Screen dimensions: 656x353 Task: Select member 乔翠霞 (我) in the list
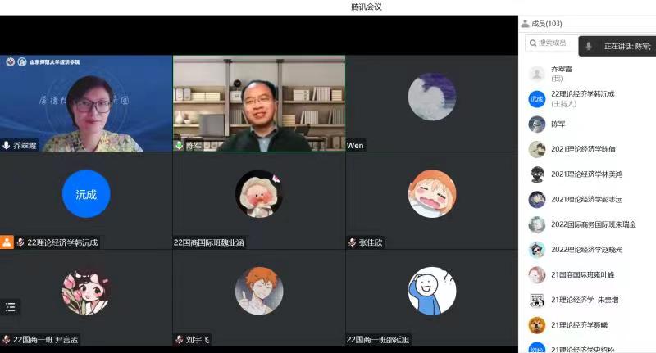coord(587,74)
